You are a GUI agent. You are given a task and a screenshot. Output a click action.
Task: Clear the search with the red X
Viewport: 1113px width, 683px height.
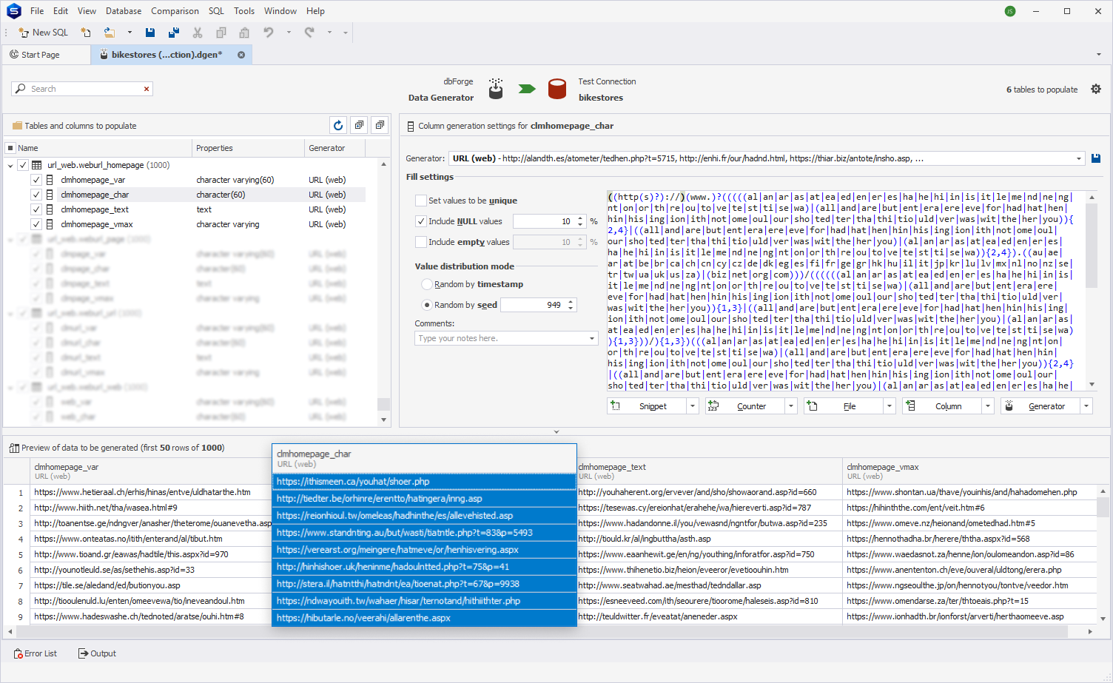pos(147,89)
